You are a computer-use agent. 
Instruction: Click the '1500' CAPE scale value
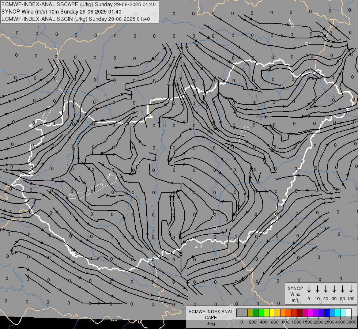point(308,322)
